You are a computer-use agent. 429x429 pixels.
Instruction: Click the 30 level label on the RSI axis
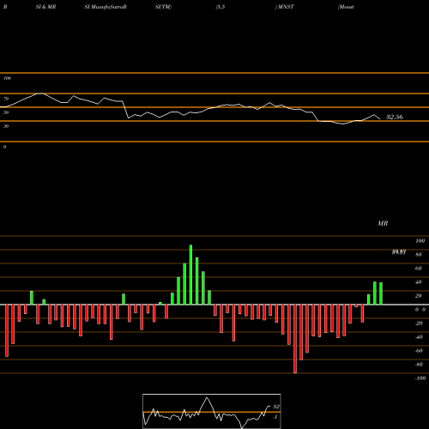tap(6, 126)
